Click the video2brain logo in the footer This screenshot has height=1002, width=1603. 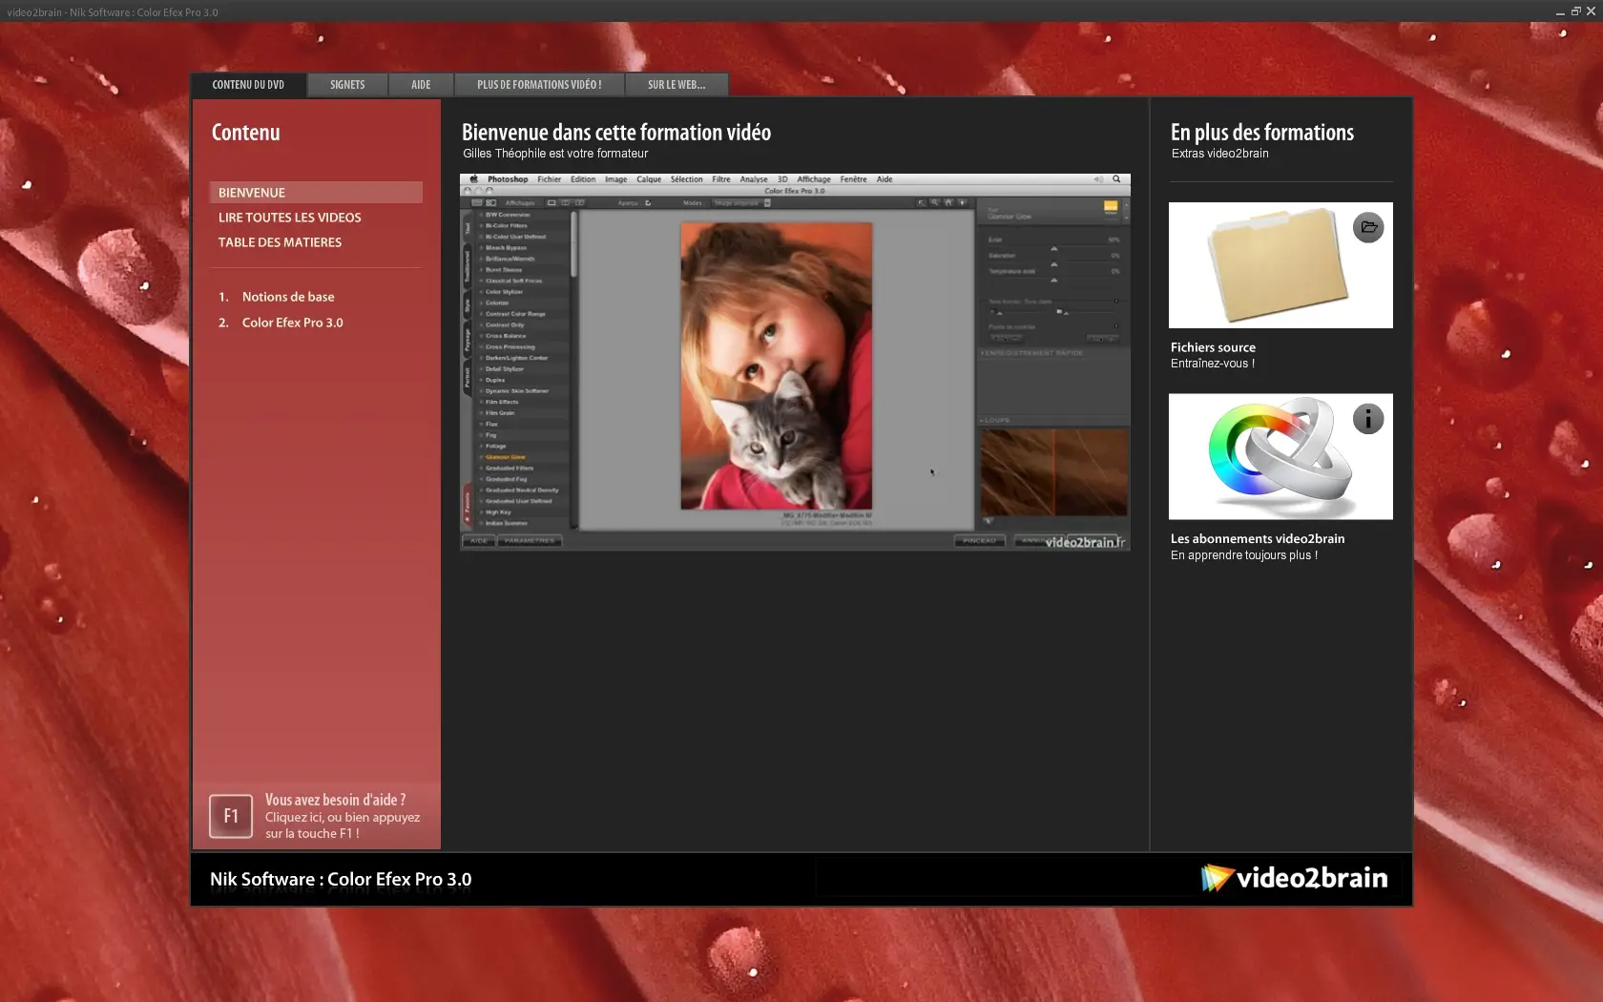(1294, 878)
